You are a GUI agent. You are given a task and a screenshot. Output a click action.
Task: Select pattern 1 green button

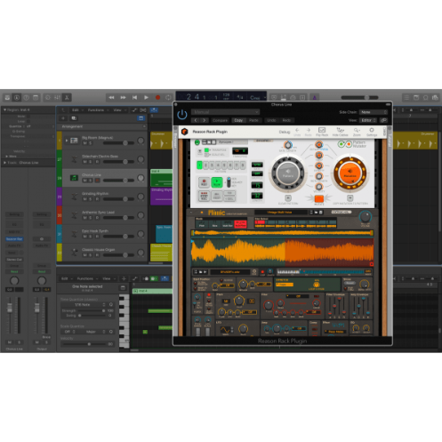pyautogui.click(x=199, y=165)
